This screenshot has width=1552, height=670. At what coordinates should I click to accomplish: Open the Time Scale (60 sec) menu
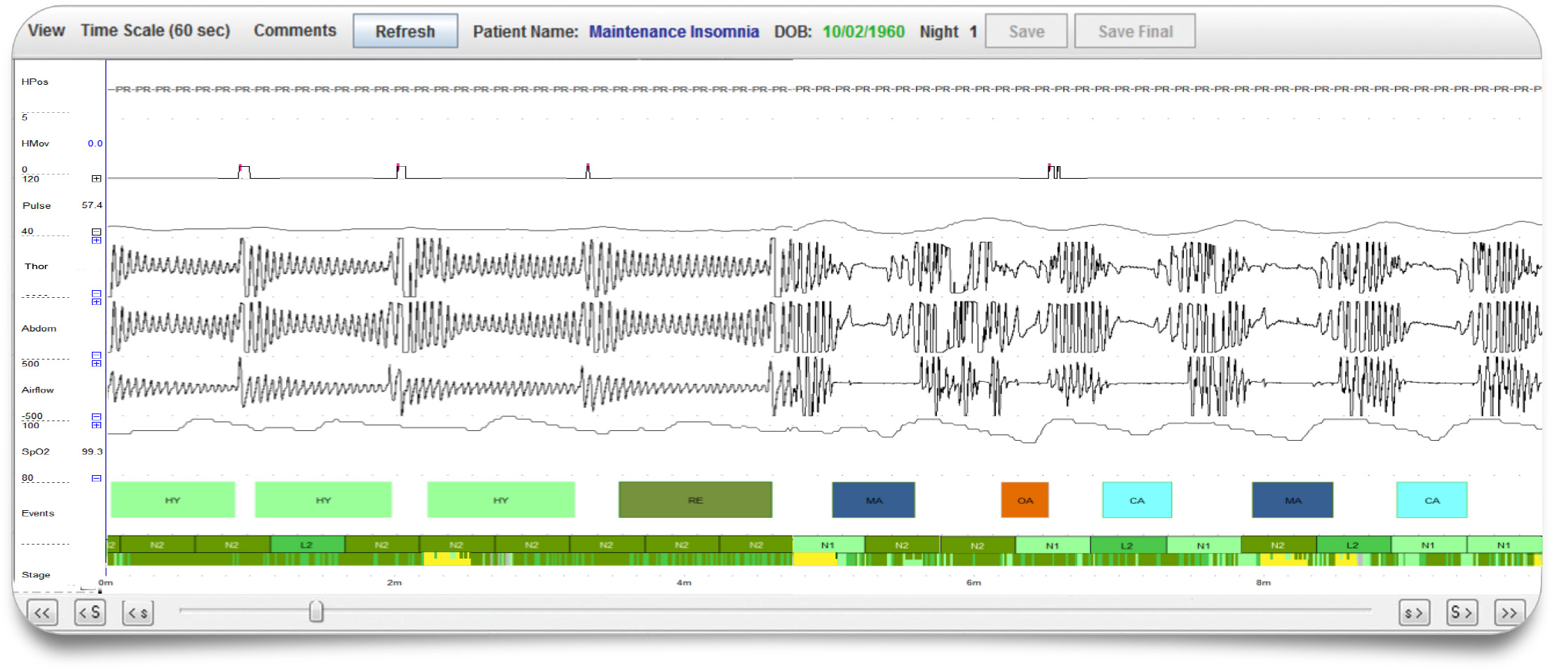(x=155, y=31)
